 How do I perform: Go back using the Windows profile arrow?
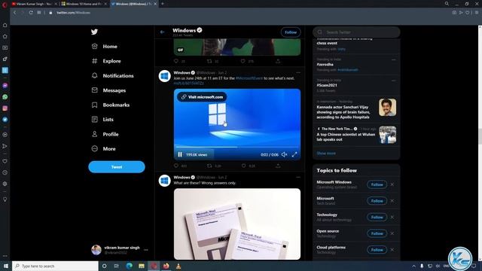[163, 32]
